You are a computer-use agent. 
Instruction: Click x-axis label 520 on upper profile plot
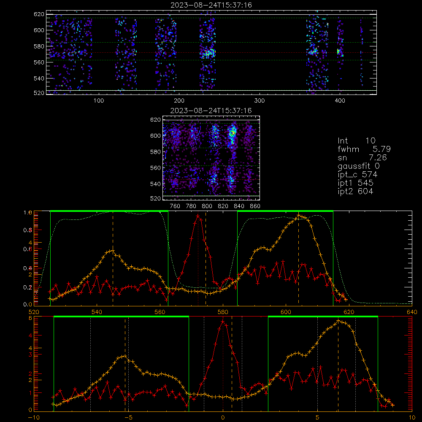point(34,312)
